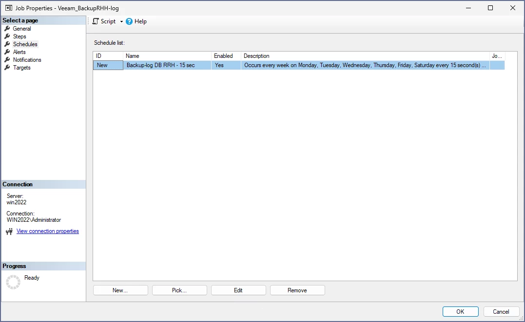Close the Job Properties window
The width and height of the screenshot is (525, 322).
tap(513, 8)
